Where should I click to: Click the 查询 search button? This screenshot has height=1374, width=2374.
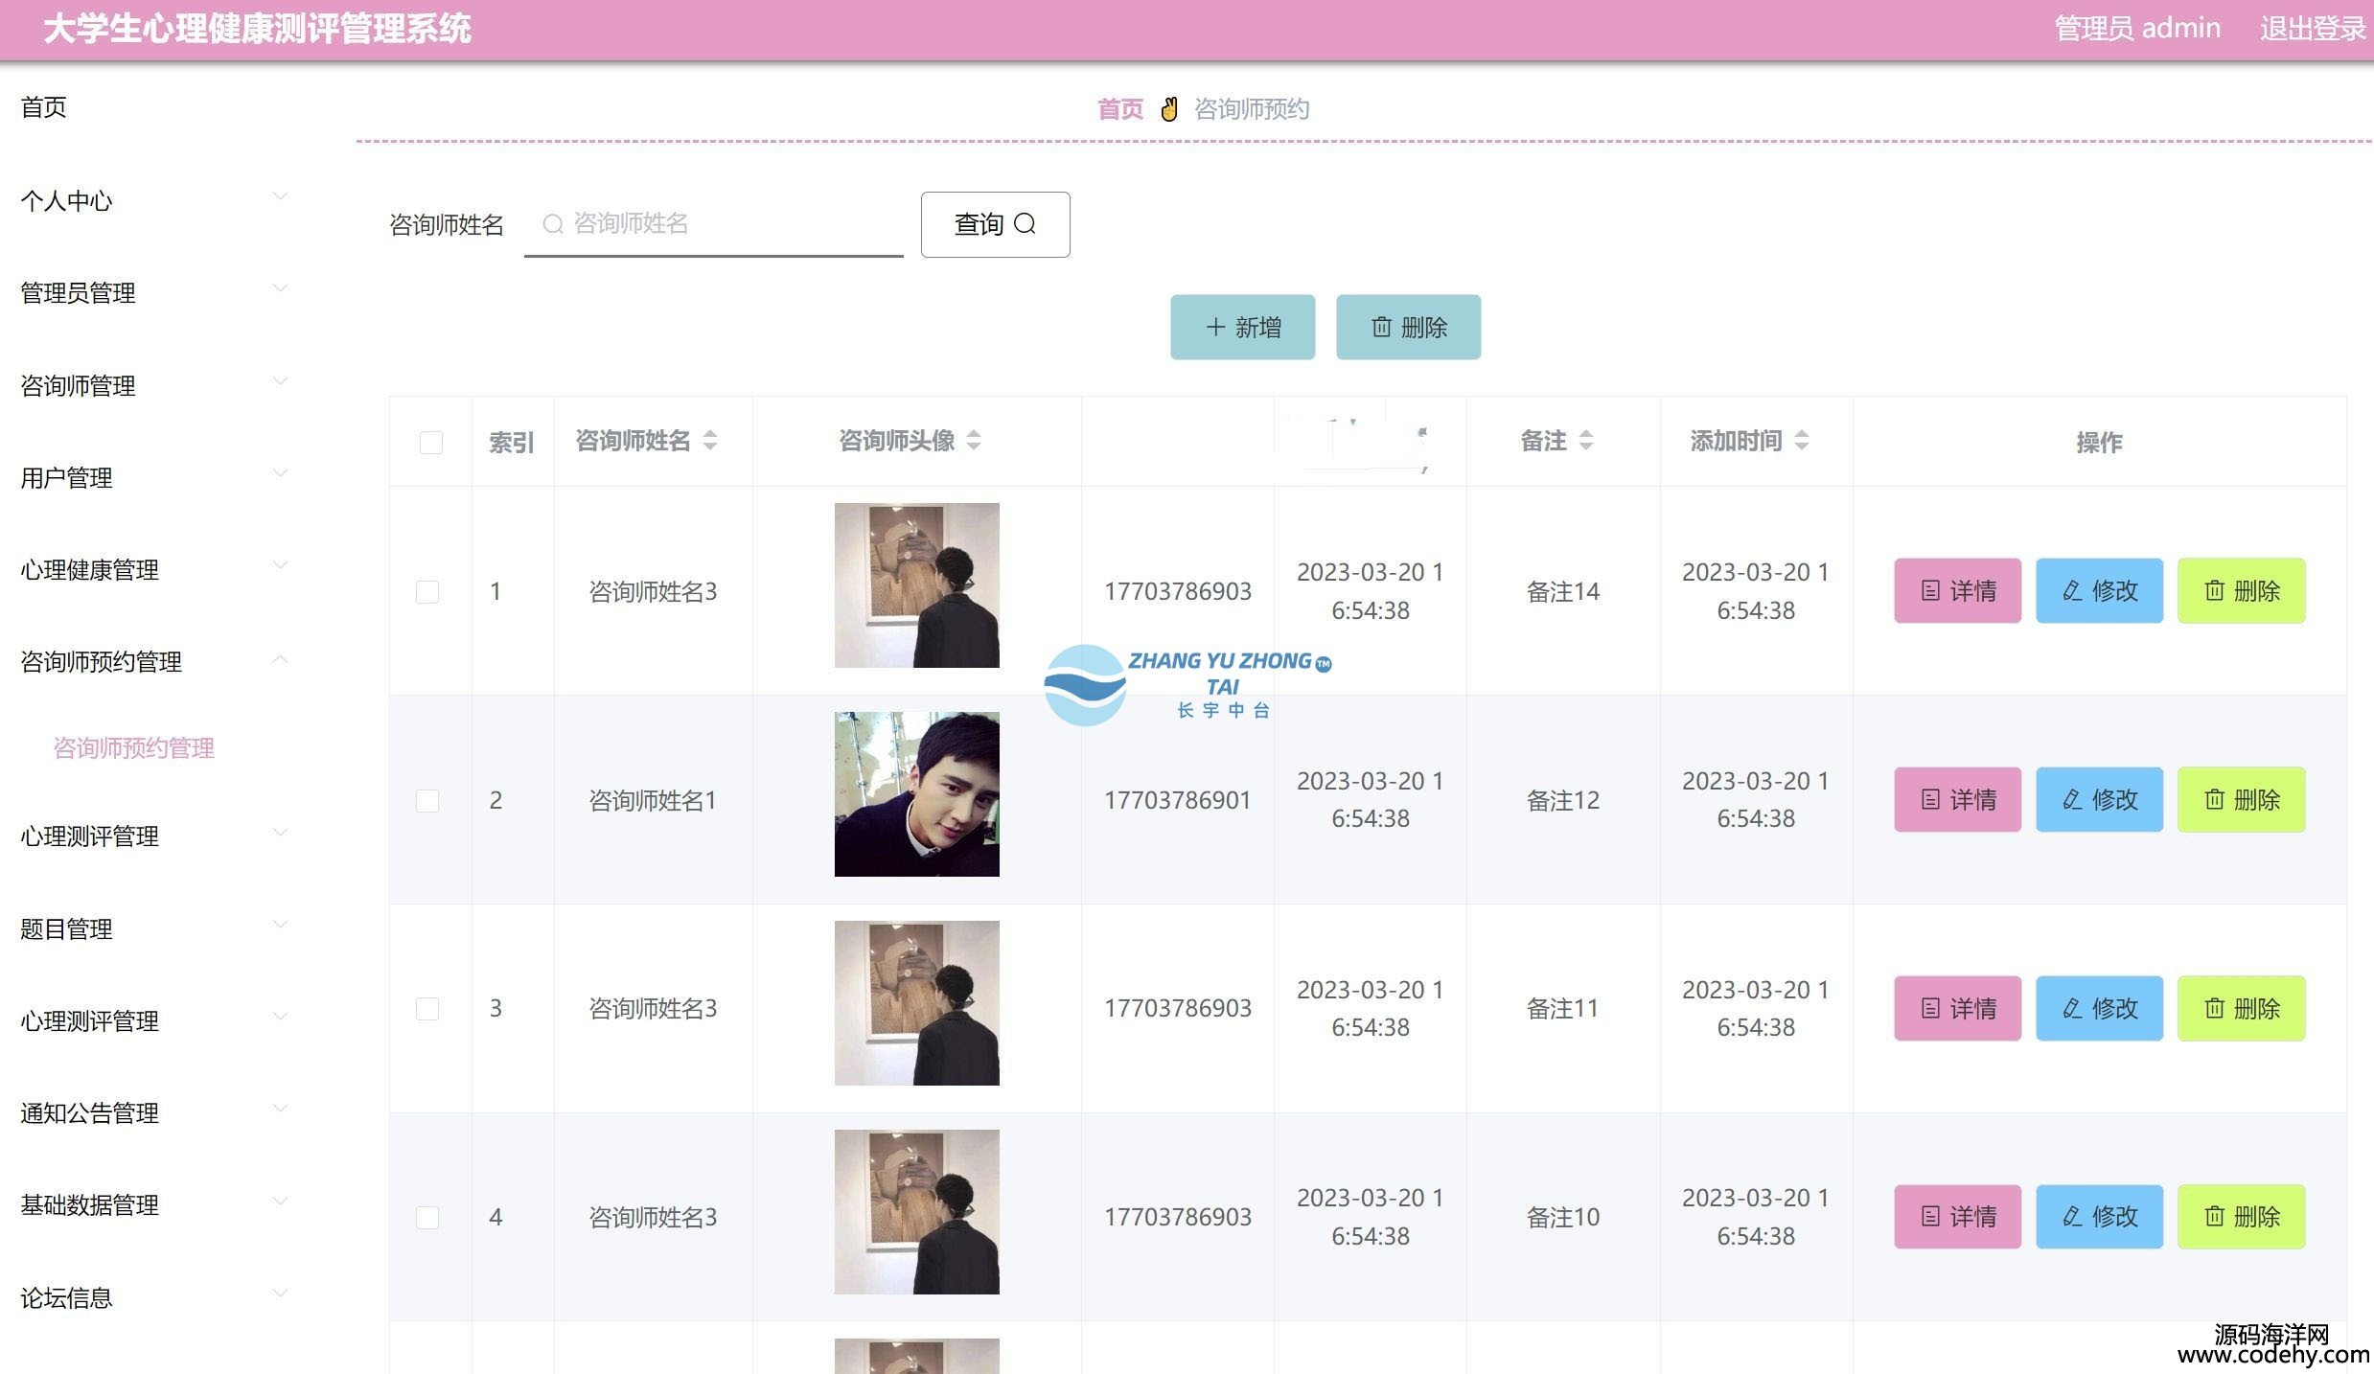tap(995, 224)
